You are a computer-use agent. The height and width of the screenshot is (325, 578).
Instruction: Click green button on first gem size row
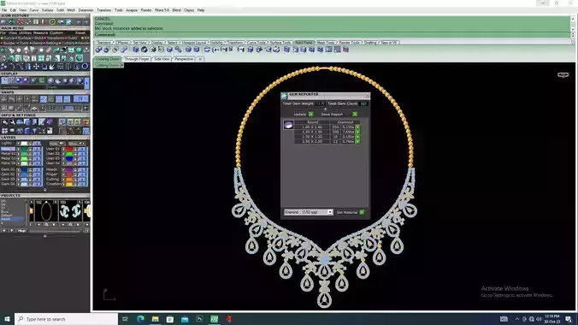[357, 127]
